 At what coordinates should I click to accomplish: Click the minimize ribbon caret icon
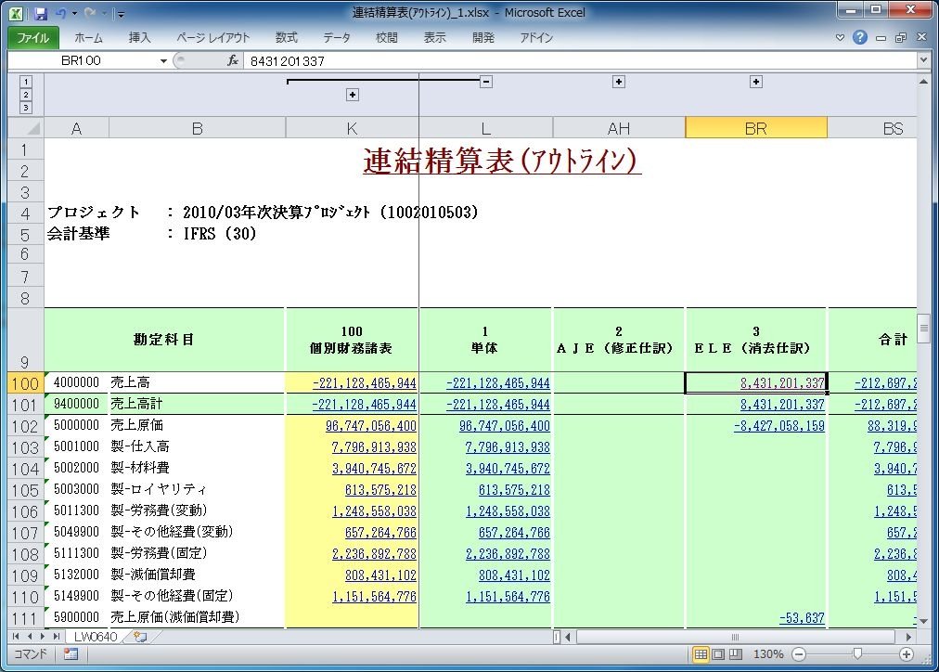click(x=840, y=37)
